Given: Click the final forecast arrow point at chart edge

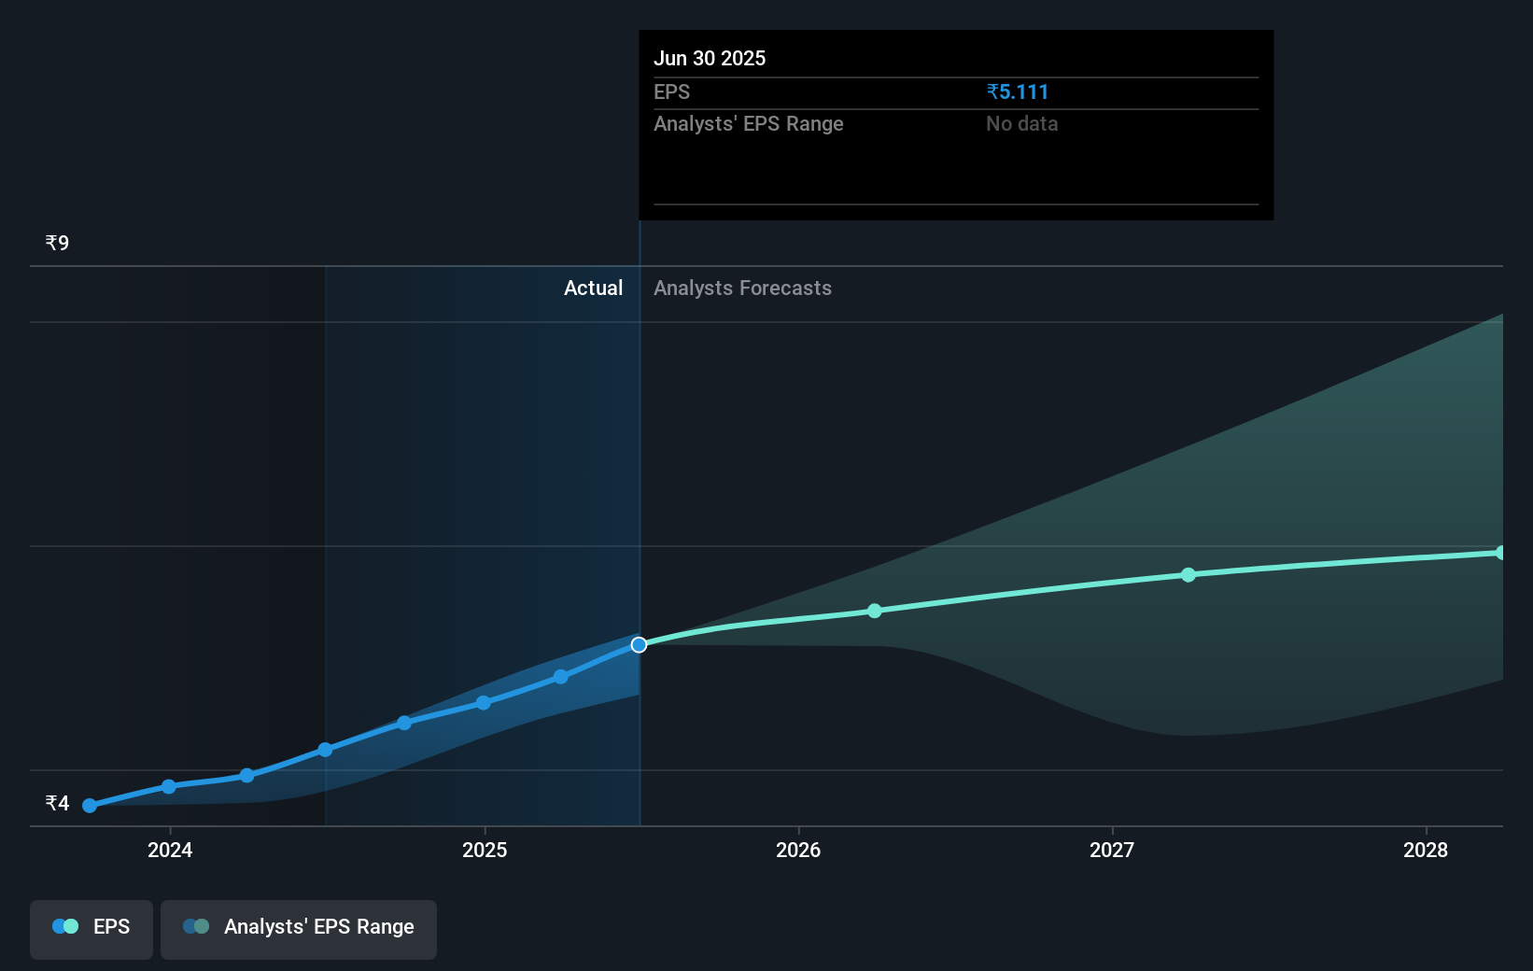Looking at the screenshot, I should click(1500, 552).
